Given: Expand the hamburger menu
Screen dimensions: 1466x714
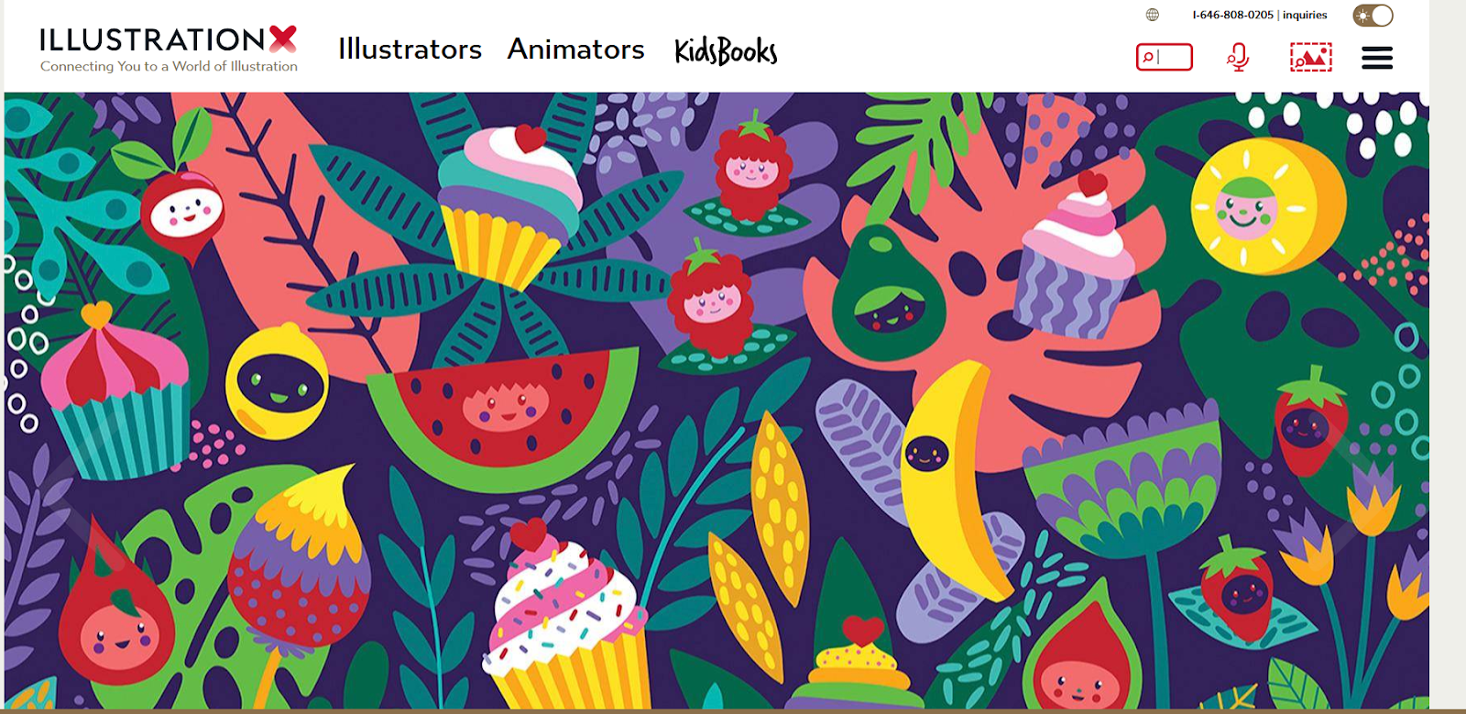Looking at the screenshot, I should (x=1376, y=59).
